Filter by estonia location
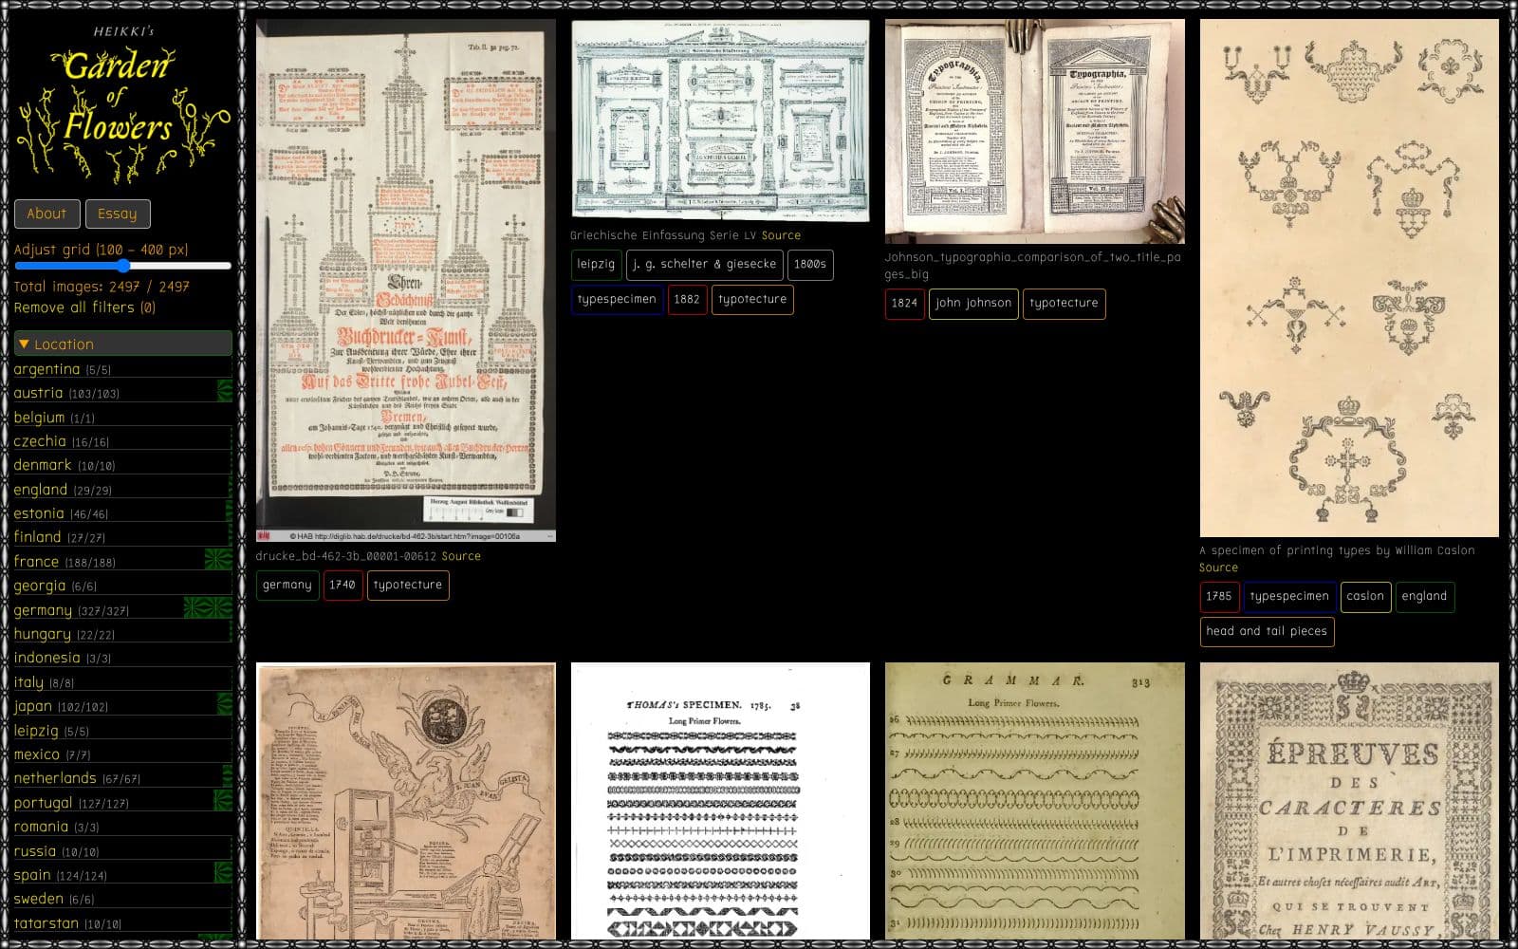The image size is (1518, 949). [123, 513]
